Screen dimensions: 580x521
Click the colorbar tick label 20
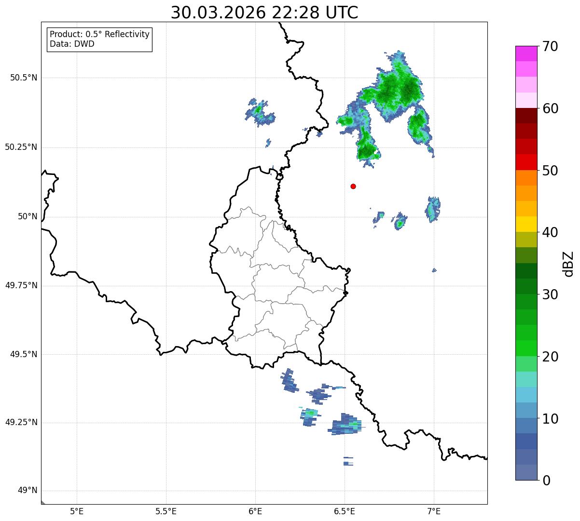[550, 357]
